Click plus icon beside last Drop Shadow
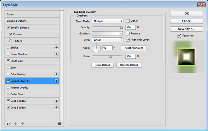This screenshot has width=208, height=131. tap(57, 108)
